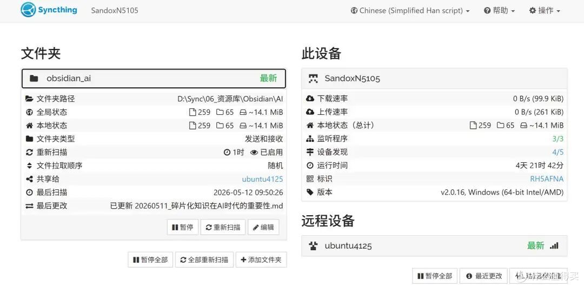
Task: Click the 标识 QR code icon
Action: point(310,179)
